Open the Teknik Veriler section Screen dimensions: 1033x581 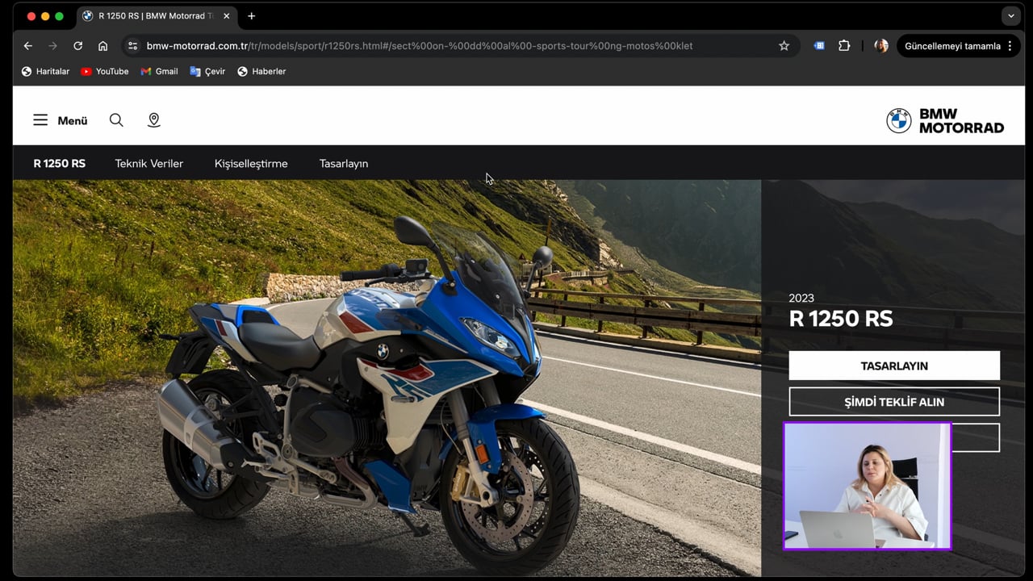tap(148, 163)
